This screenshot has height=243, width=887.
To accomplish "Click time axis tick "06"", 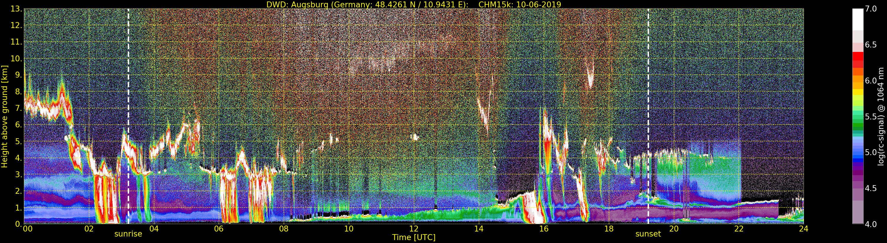I will [x=219, y=229].
